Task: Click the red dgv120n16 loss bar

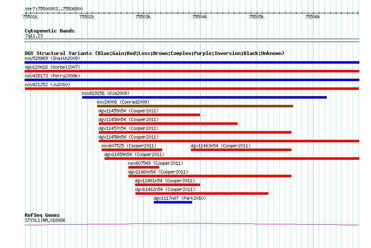Action: tap(192, 71)
